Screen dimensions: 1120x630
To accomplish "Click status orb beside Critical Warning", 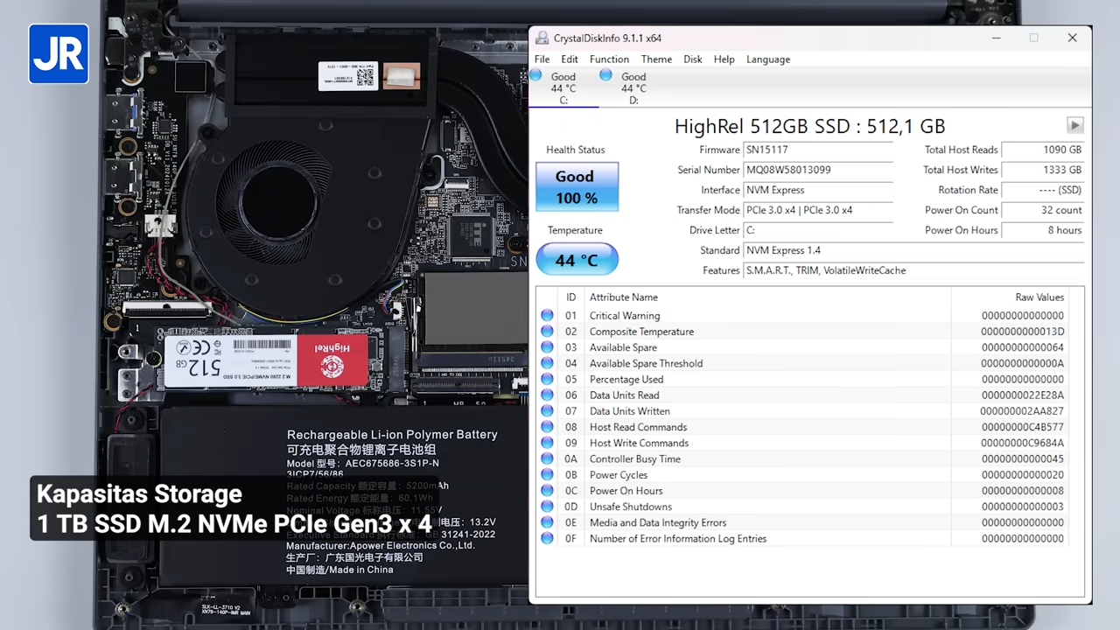I will [x=548, y=316].
